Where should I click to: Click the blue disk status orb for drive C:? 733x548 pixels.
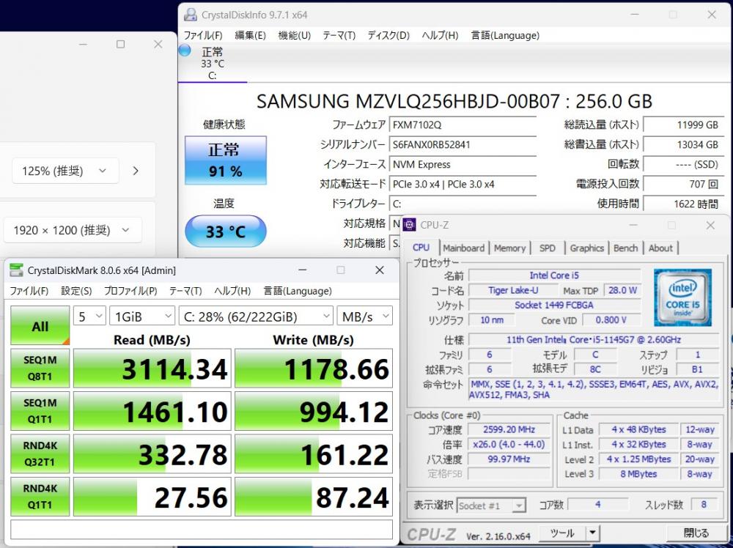tap(185, 51)
